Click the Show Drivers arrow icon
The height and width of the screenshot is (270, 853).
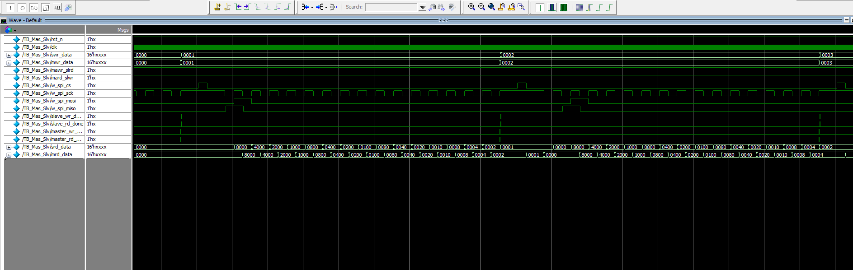305,7
